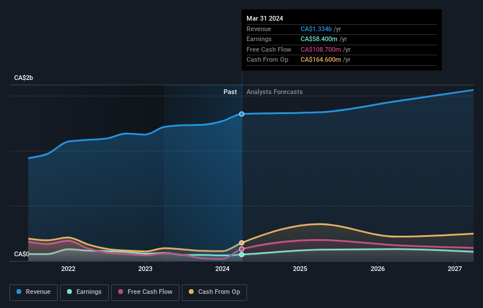Click the Analysts Forecasts label
This screenshot has height=308, width=483.
pyautogui.click(x=275, y=92)
